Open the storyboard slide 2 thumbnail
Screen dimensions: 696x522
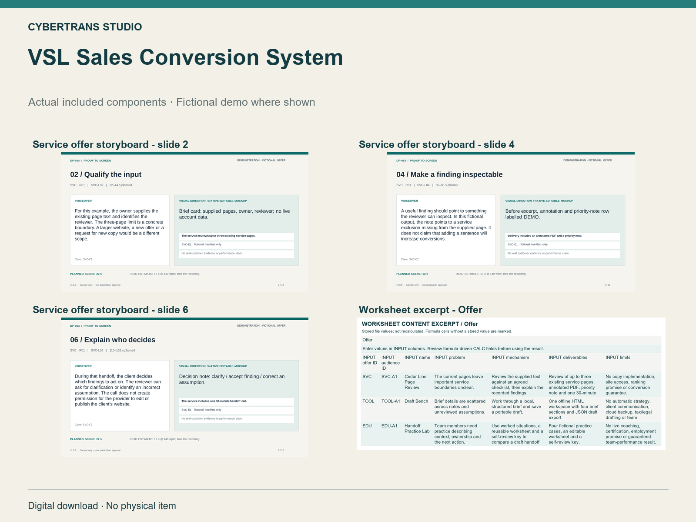pyautogui.click(x=184, y=222)
